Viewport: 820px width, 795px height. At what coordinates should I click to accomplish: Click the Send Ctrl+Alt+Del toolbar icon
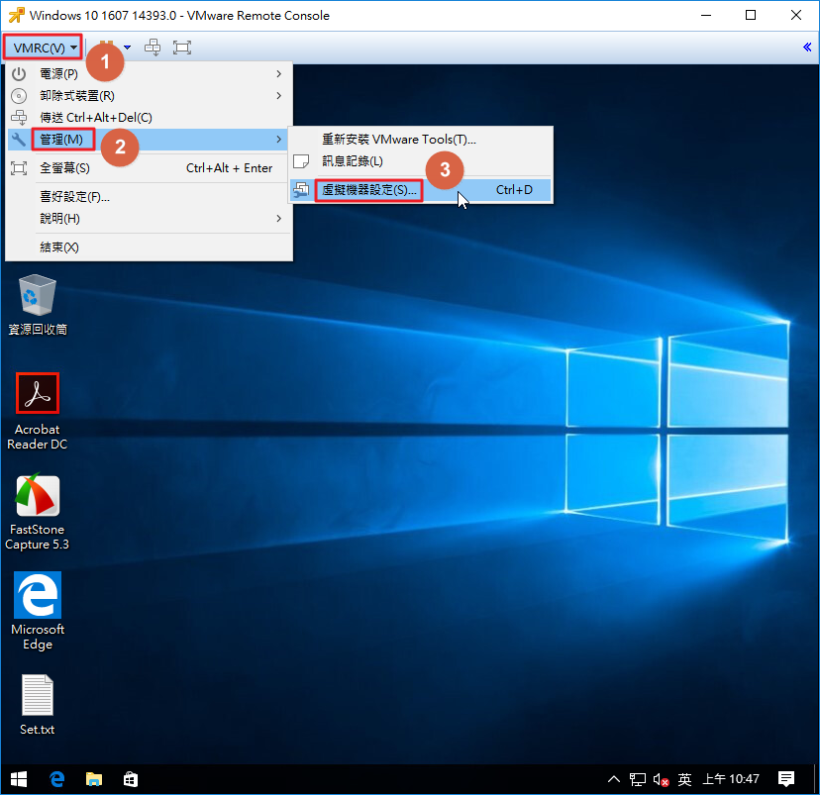tap(153, 48)
